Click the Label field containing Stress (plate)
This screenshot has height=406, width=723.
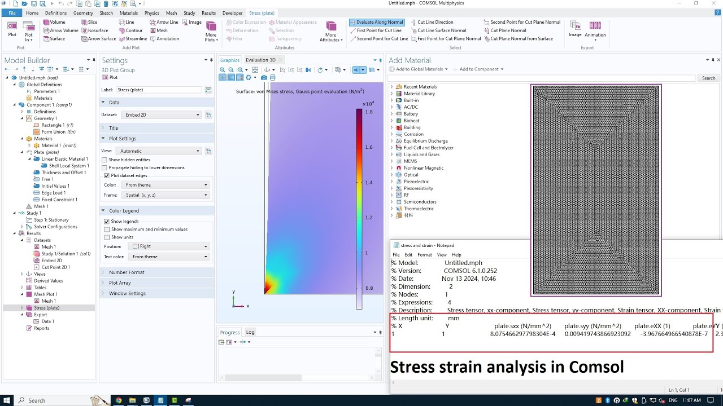pyautogui.click(x=160, y=90)
